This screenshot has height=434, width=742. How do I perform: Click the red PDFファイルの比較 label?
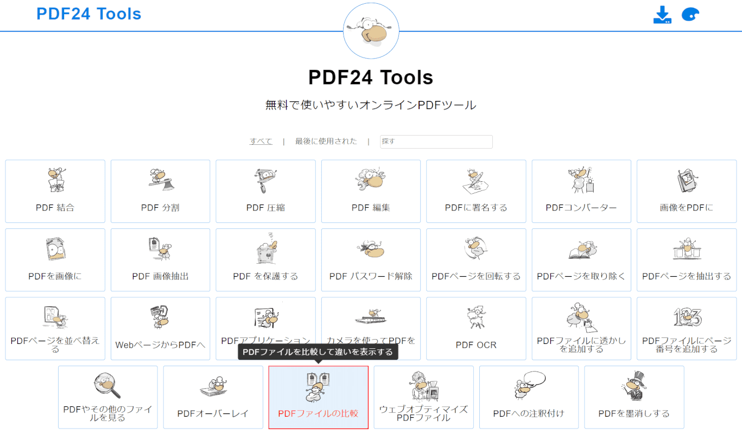click(318, 413)
